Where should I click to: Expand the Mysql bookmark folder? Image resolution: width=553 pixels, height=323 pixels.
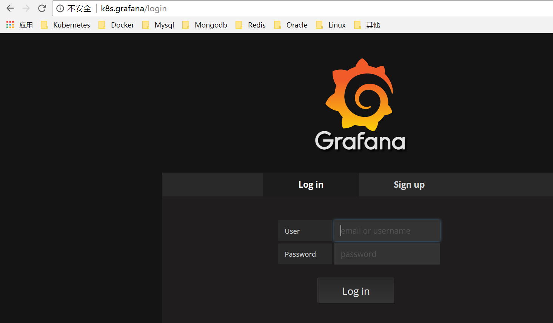point(158,25)
